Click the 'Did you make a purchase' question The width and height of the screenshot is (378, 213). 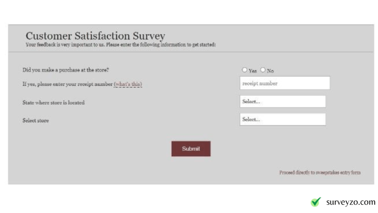click(x=65, y=70)
